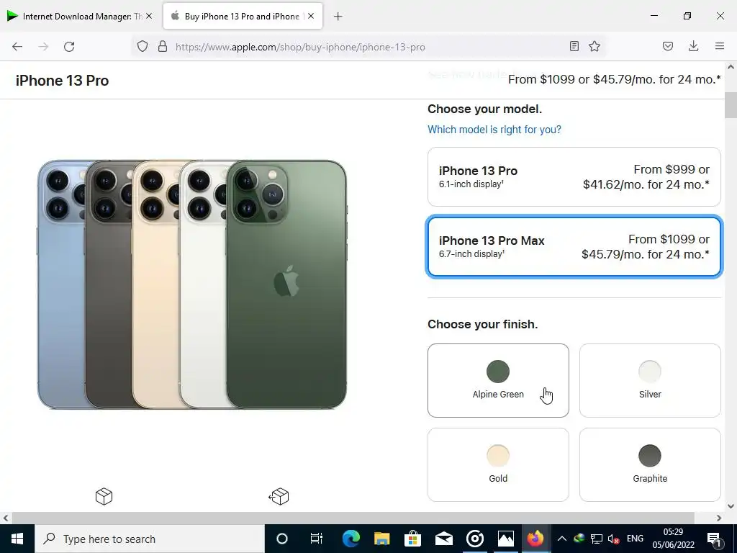Open a new browser tab
Image resolution: width=737 pixels, height=553 pixels.
point(338,16)
